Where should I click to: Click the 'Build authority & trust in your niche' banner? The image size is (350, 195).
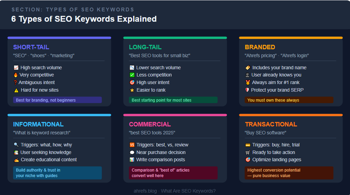pyautogui.click(x=57, y=173)
